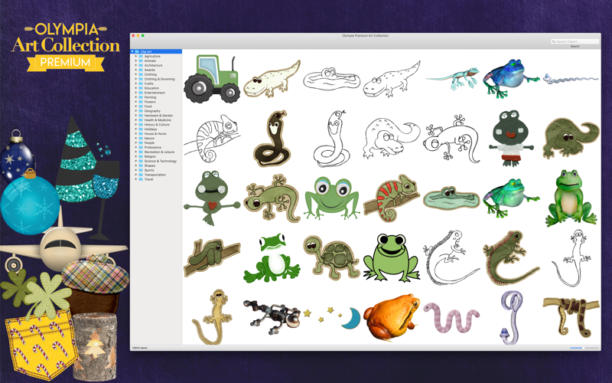Choose the red-striped chameleon on branch
612x383 pixels.
[392, 198]
